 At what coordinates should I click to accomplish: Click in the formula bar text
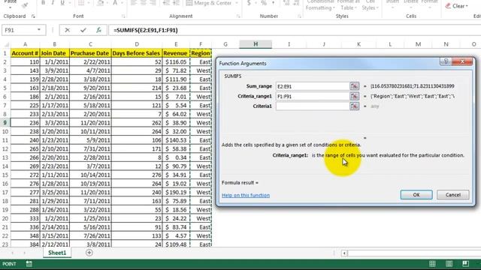click(146, 30)
